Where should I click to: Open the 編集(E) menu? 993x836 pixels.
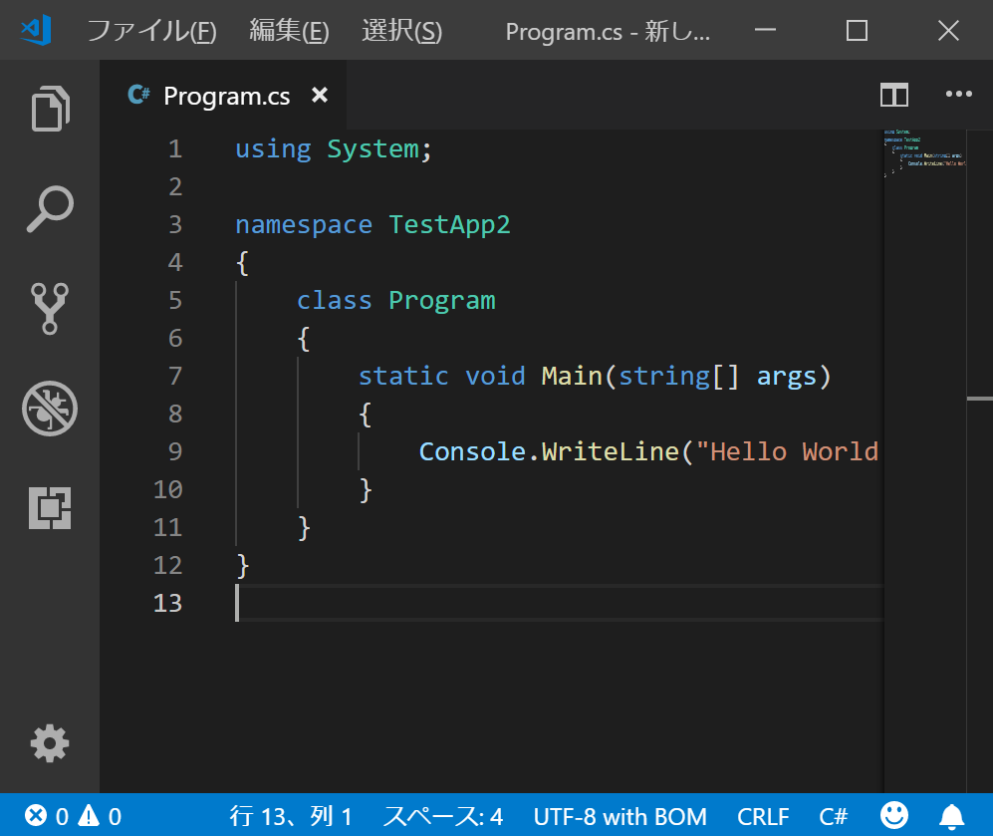tap(289, 31)
